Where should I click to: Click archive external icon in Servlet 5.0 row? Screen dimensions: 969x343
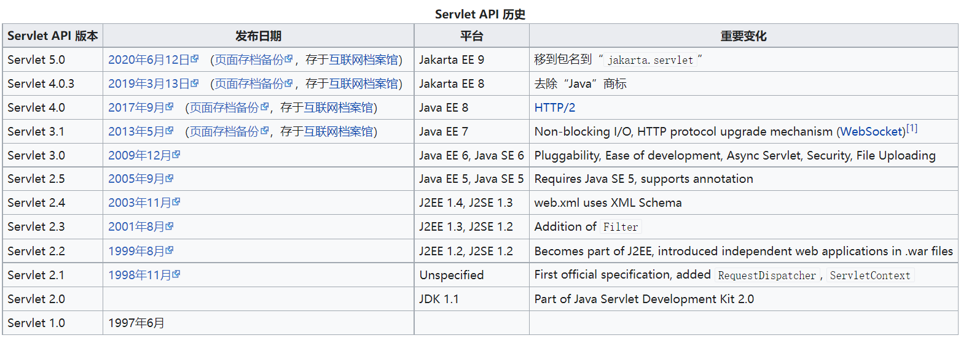pos(289,59)
